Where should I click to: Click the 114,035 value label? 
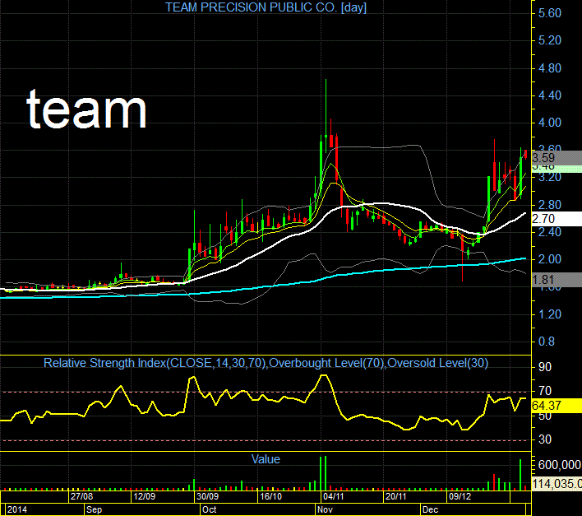click(x=557, y=484)
